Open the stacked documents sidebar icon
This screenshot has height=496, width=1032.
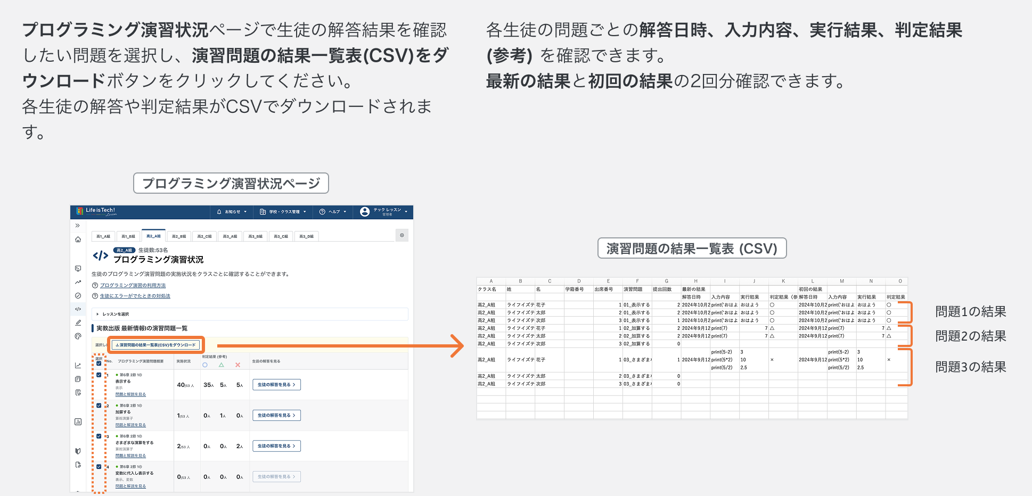[78, 379]
